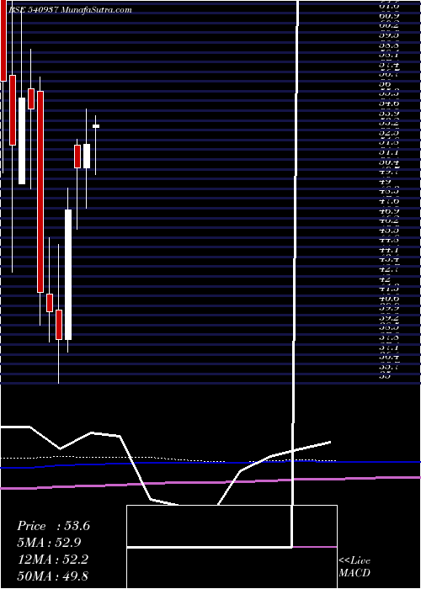The image size is (421, 589).
Task: Click the '<<Live MACD' label
Action: (354, 566)
